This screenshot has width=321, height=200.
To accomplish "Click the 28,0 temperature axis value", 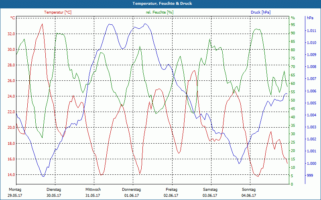I will pos(12,65).
